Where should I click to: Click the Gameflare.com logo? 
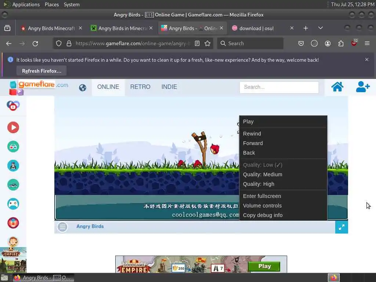pos(39,87)
